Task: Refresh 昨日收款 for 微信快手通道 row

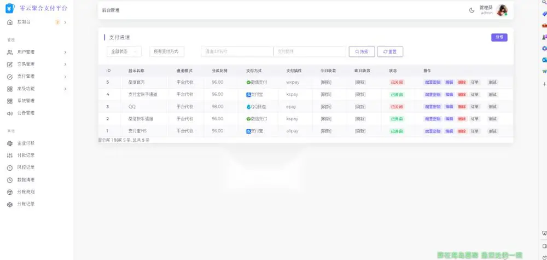Action: pos(360,119)
